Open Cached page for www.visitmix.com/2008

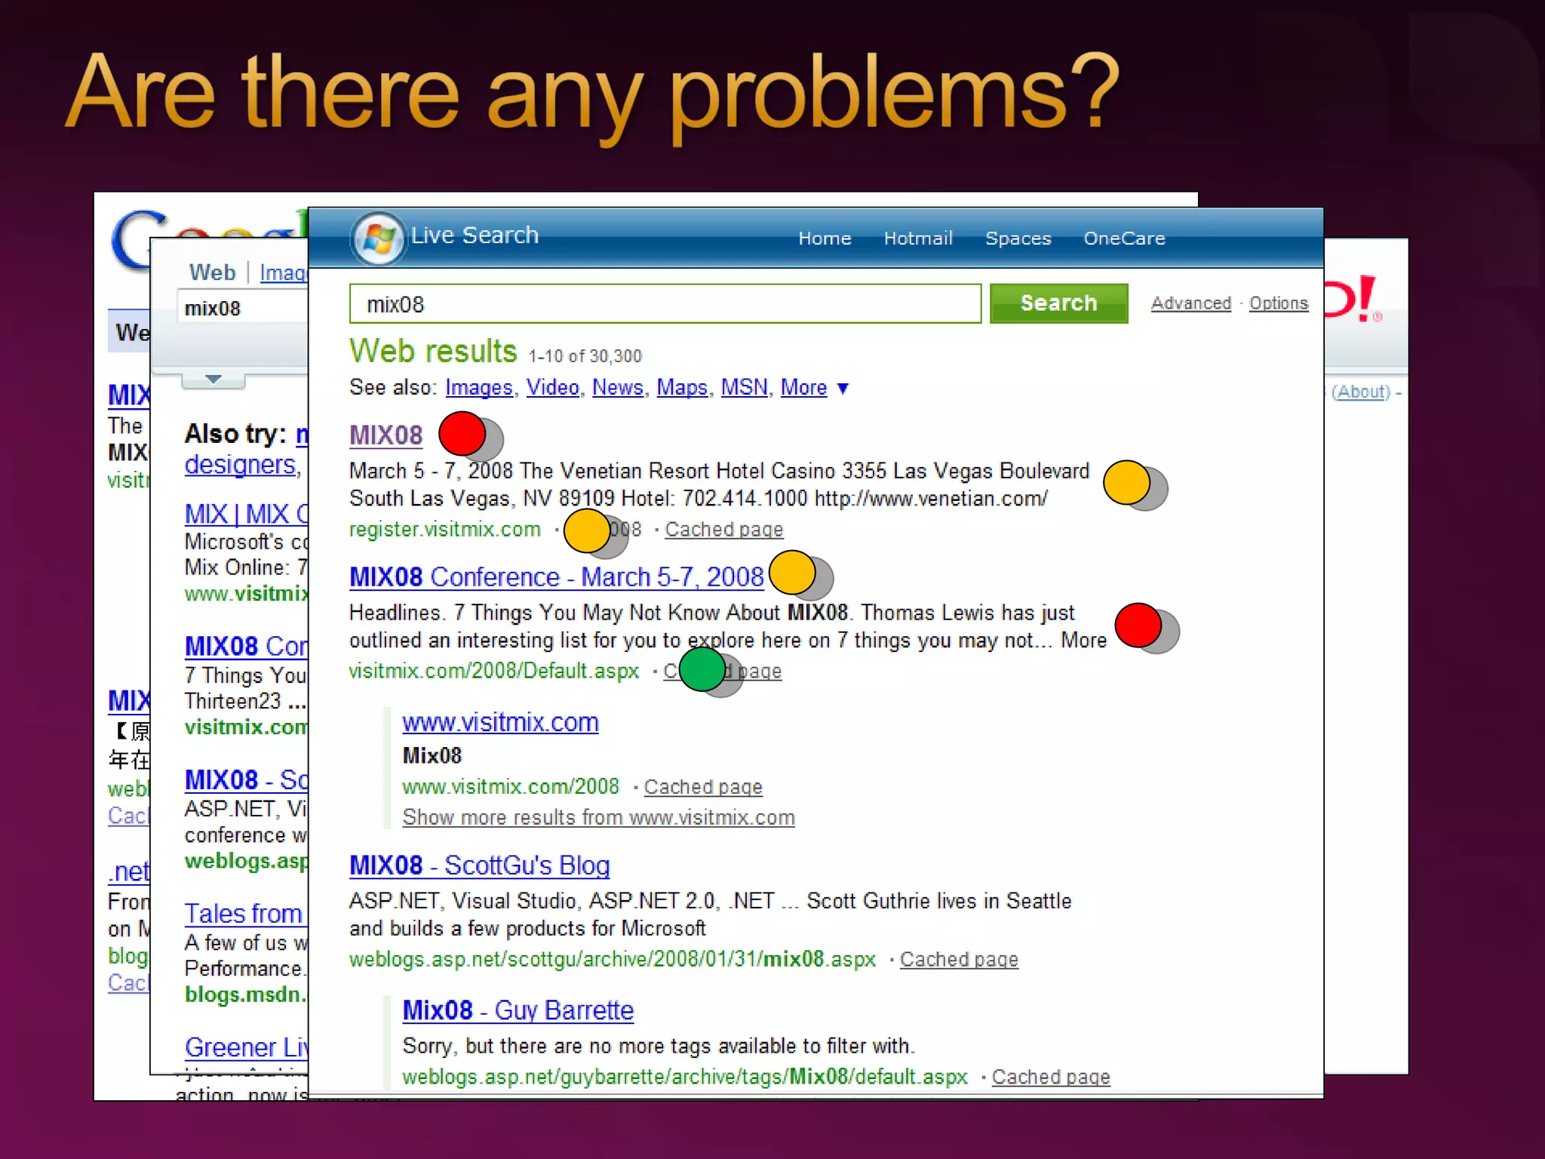(x=703, y=787)
